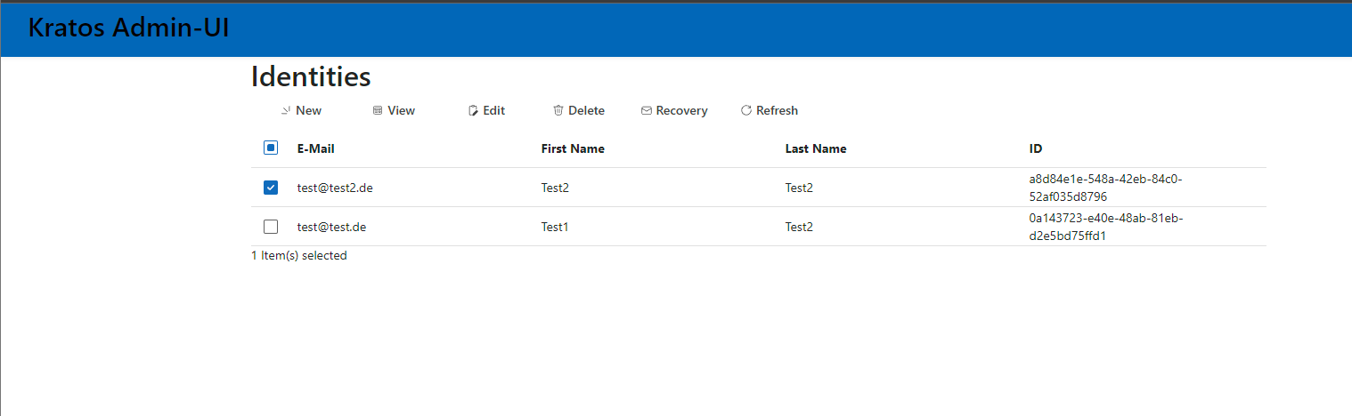
Task: Click the New identity toolbar button
Action: click(301, 111)
